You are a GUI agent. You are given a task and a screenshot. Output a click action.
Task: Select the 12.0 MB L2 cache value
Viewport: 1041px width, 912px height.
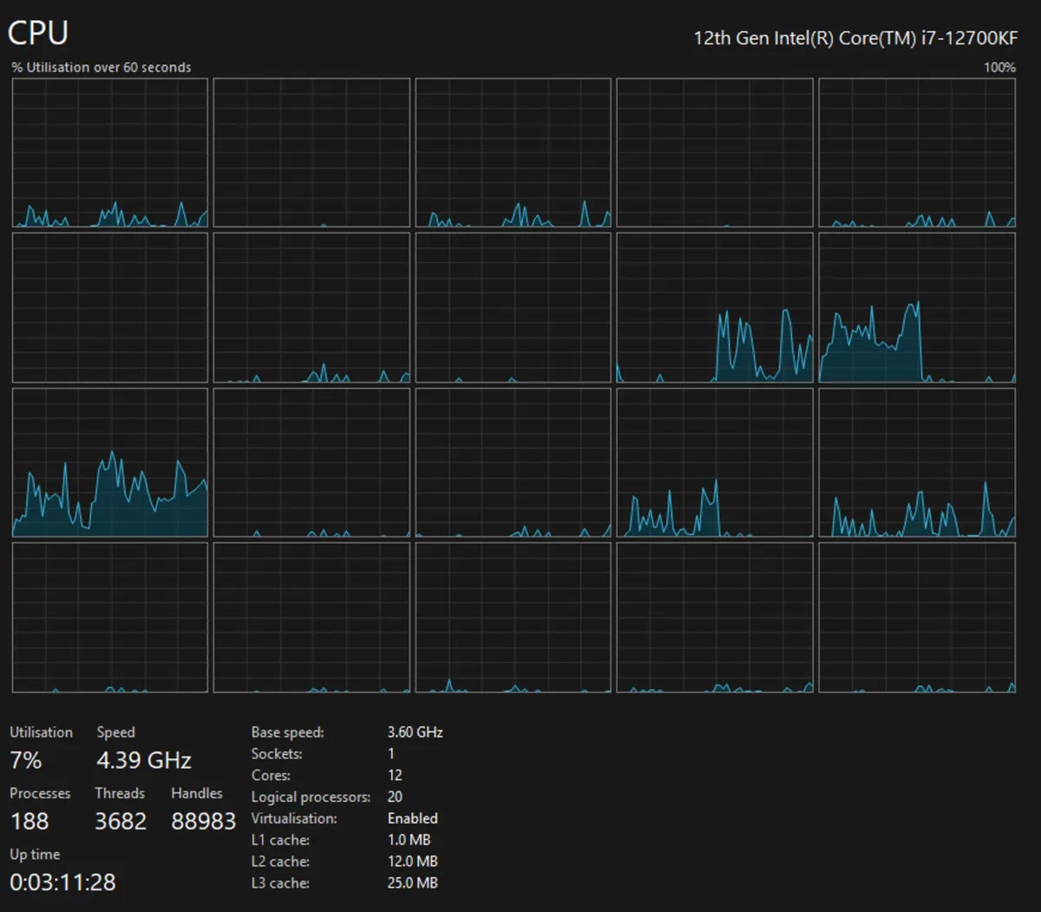(413, 862)
